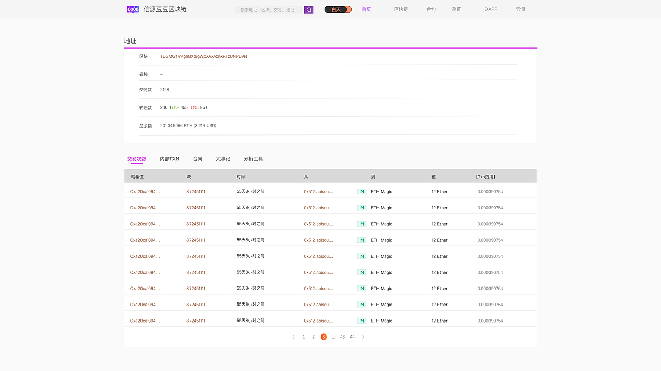Focus the address/block/transaction search field

[270, 10]
